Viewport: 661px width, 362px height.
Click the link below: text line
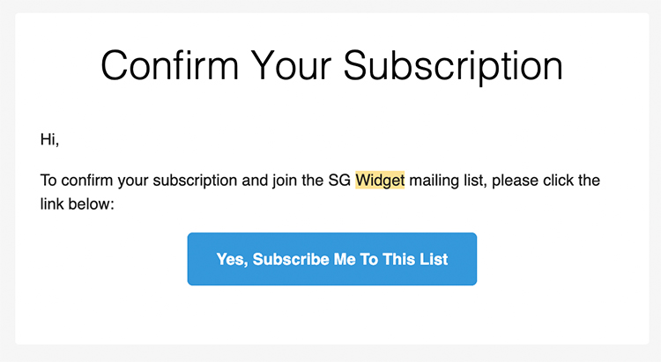(78, 204)
